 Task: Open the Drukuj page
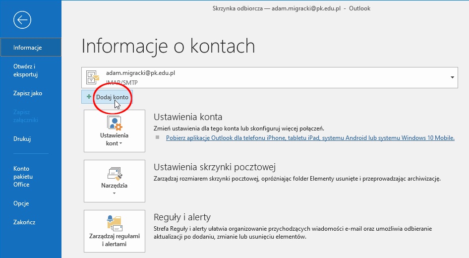click(x=22, y=139)
